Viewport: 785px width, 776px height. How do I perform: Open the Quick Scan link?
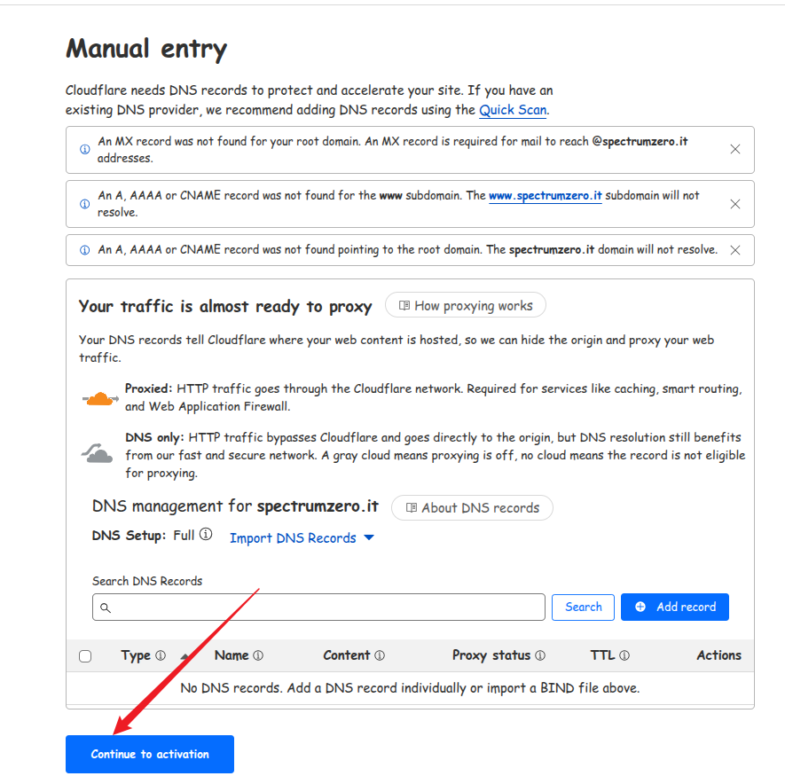513,110
